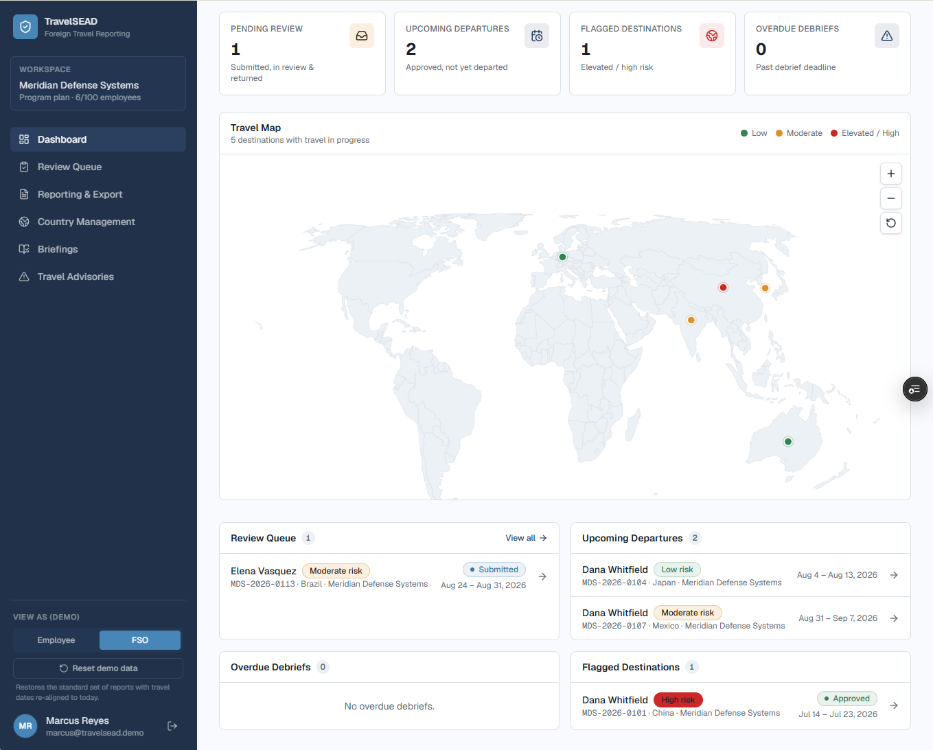Click the Submitted status badge
The width and height of the screenshot is (933, 750).
(494, 570)
